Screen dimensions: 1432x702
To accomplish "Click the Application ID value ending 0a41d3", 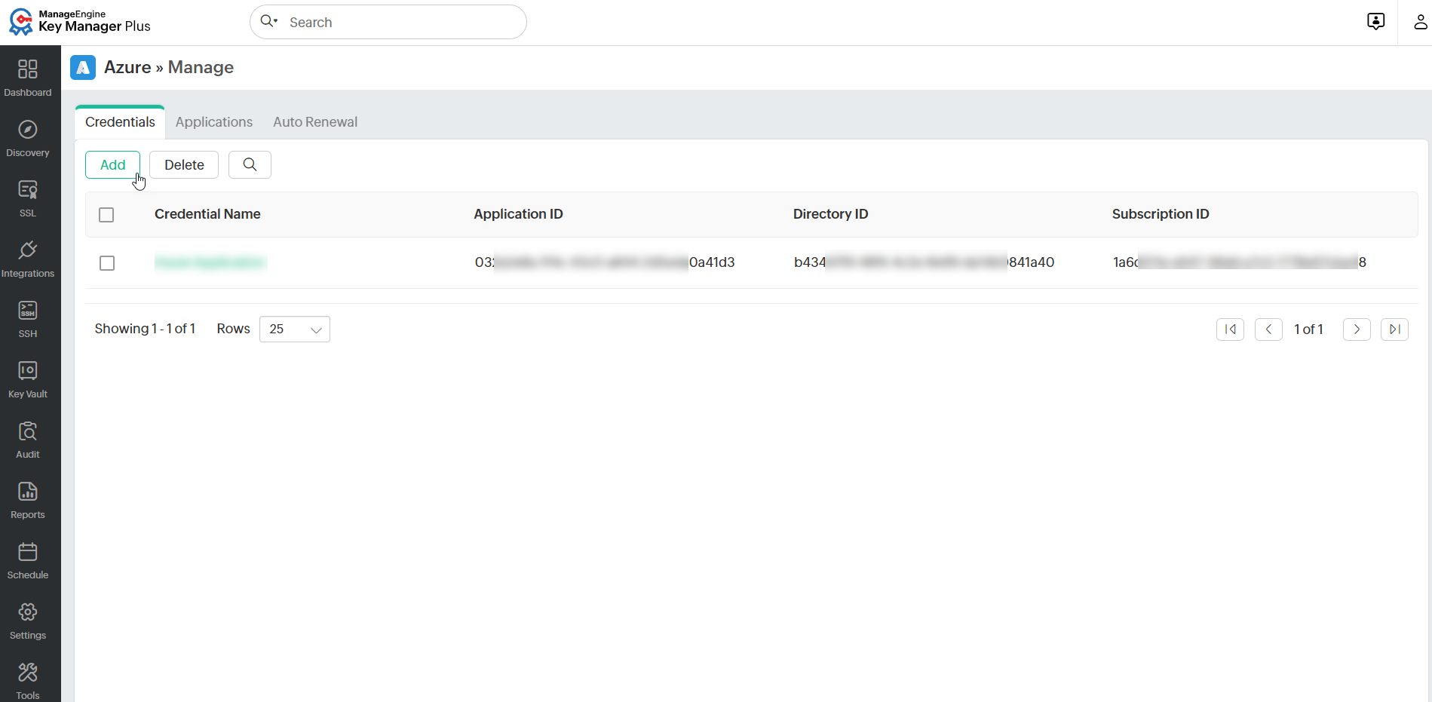I will pyautogui.click(x=605, y=262).
